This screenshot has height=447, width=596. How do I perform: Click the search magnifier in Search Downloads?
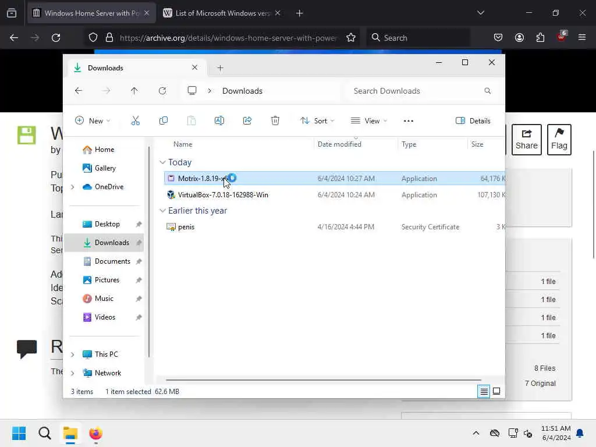click(x=488, y=91)
